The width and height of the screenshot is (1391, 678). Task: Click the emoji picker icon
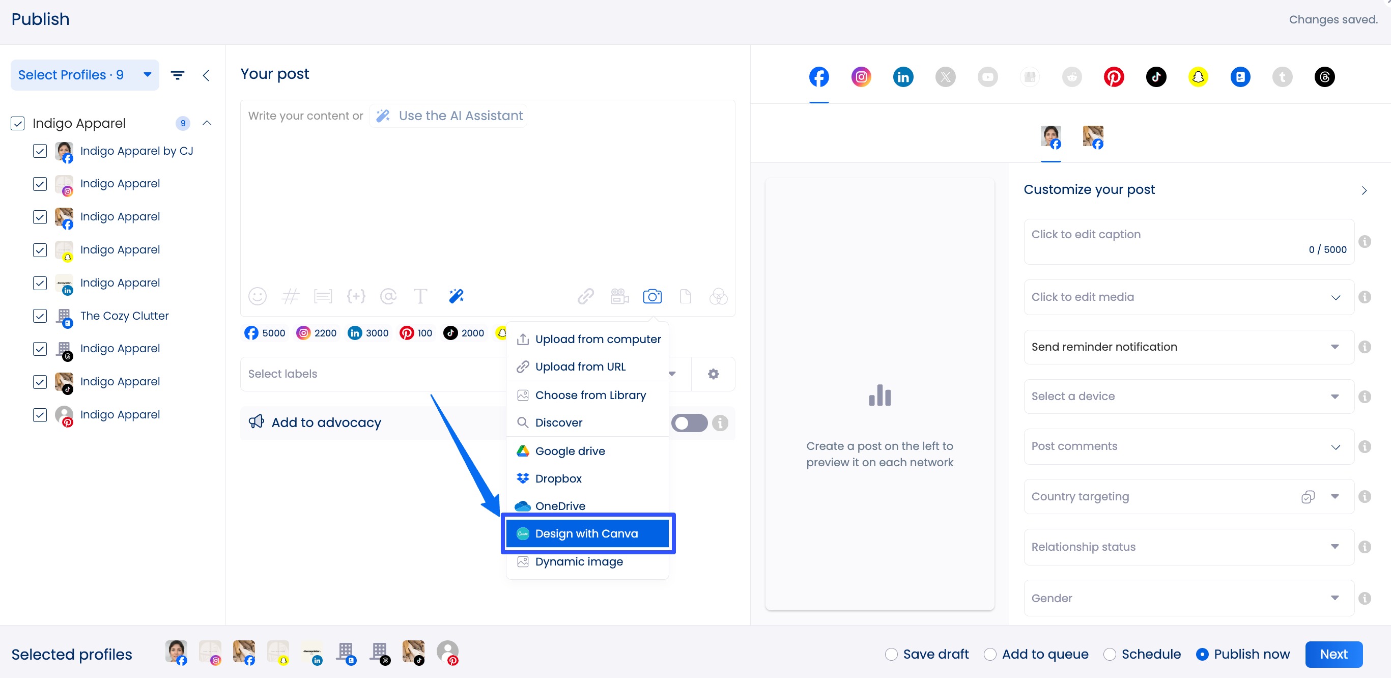(257, 297)
